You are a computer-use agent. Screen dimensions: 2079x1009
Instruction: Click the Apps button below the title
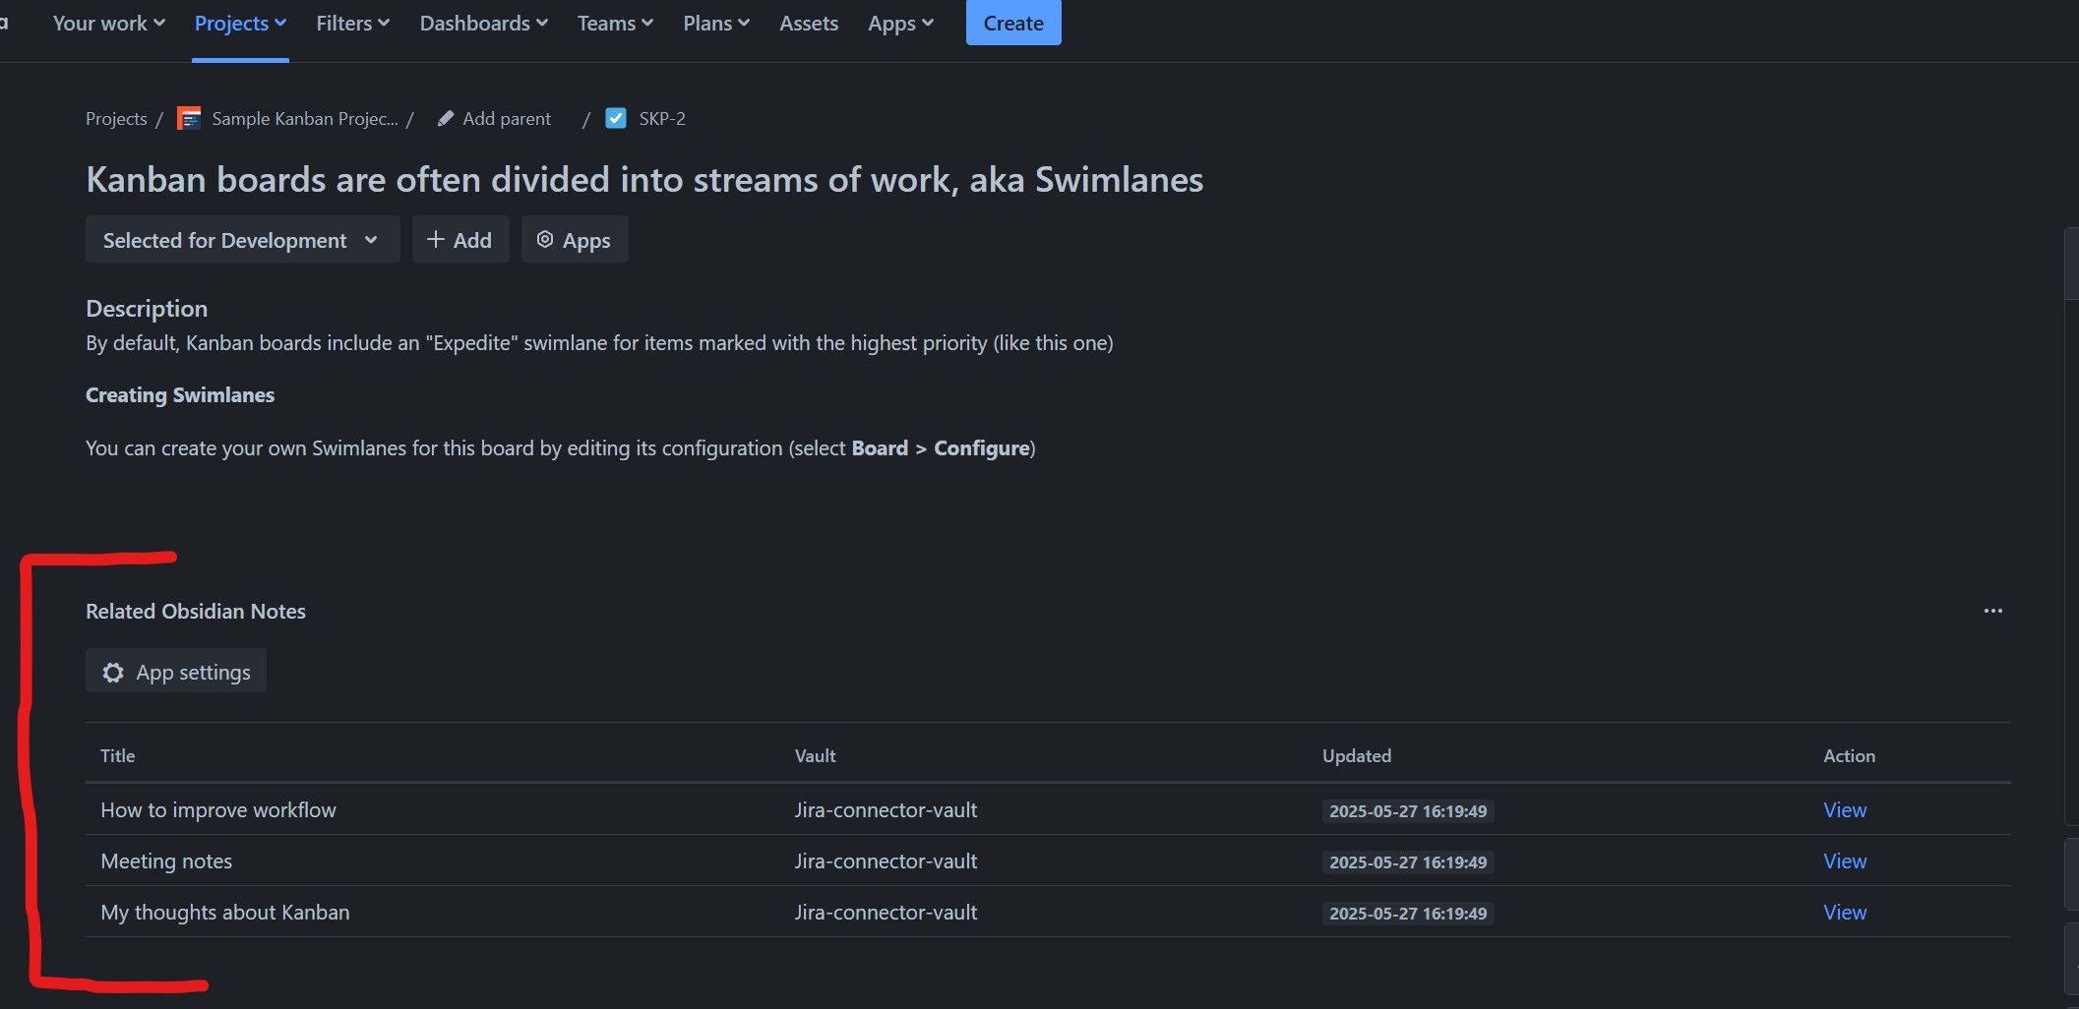point(574,240)
